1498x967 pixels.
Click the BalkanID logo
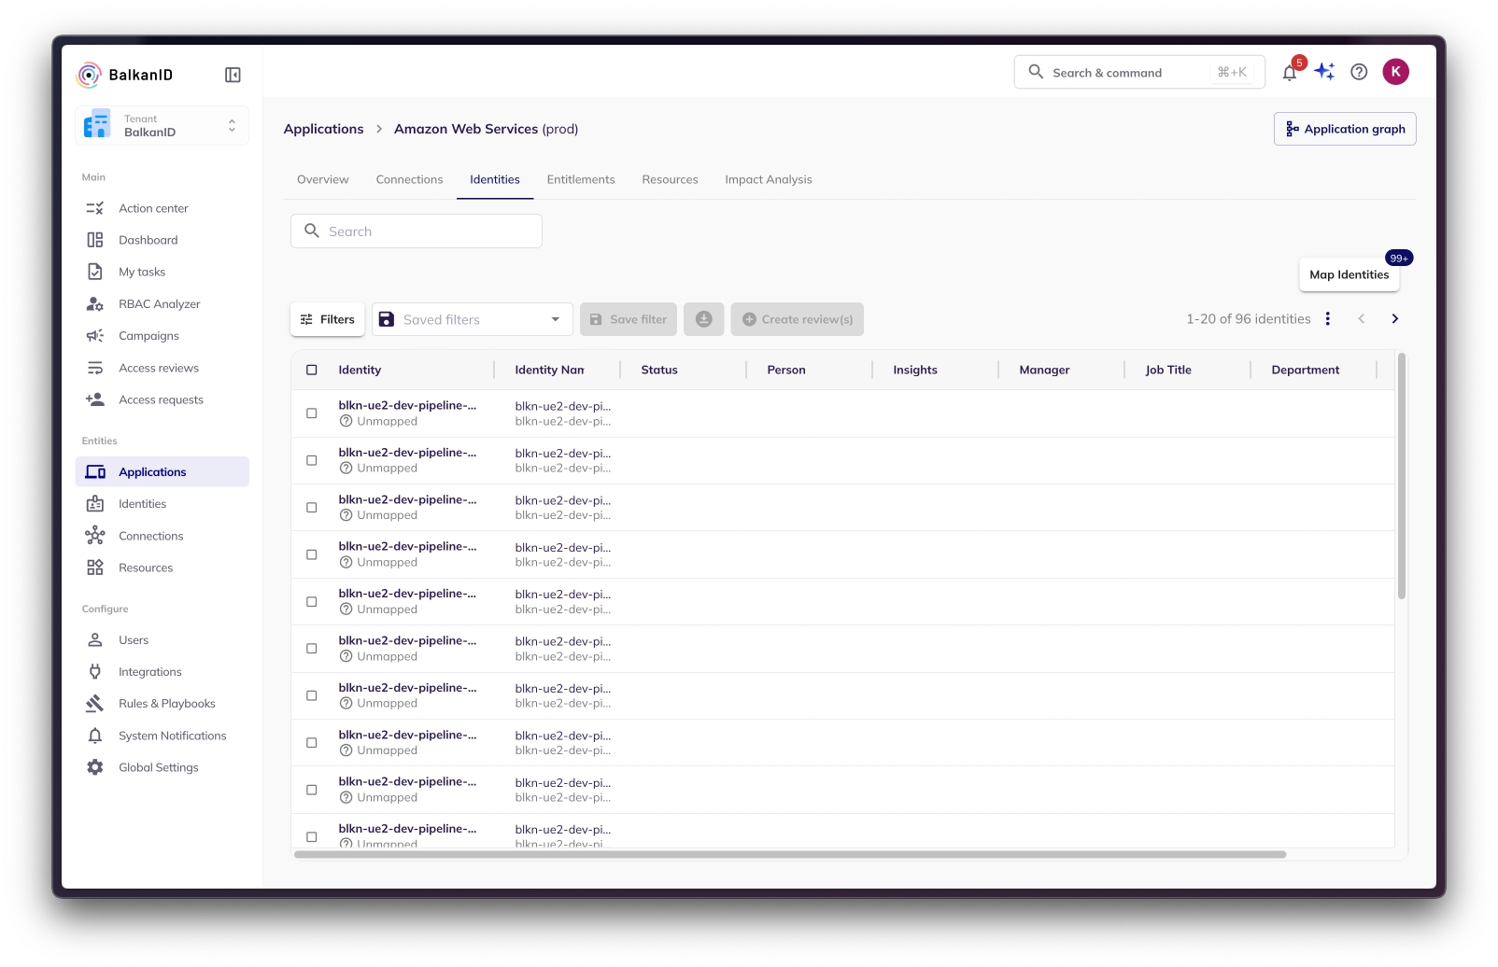coord(125,75)
